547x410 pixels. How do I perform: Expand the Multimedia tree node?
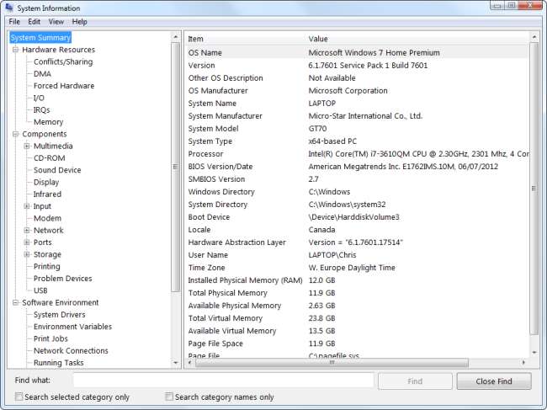click(27, 146)
